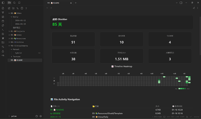Open a new tab with plus button
Viewport: 201px width, 119px height.
pos(76,3)
